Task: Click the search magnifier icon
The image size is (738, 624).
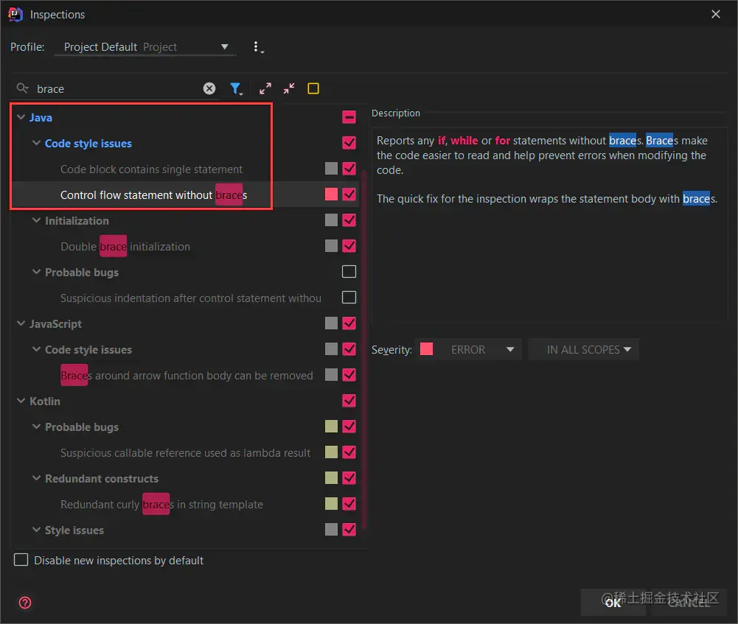Action: coord(22,88)
